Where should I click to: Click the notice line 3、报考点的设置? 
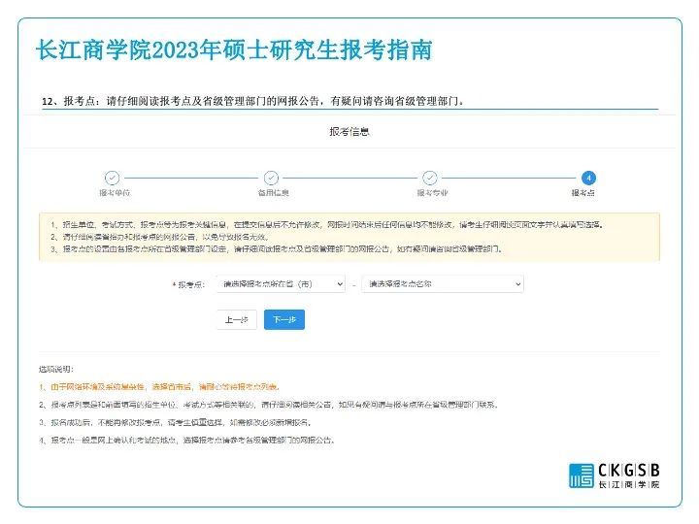pyautogui.click(x=277, y=248)
